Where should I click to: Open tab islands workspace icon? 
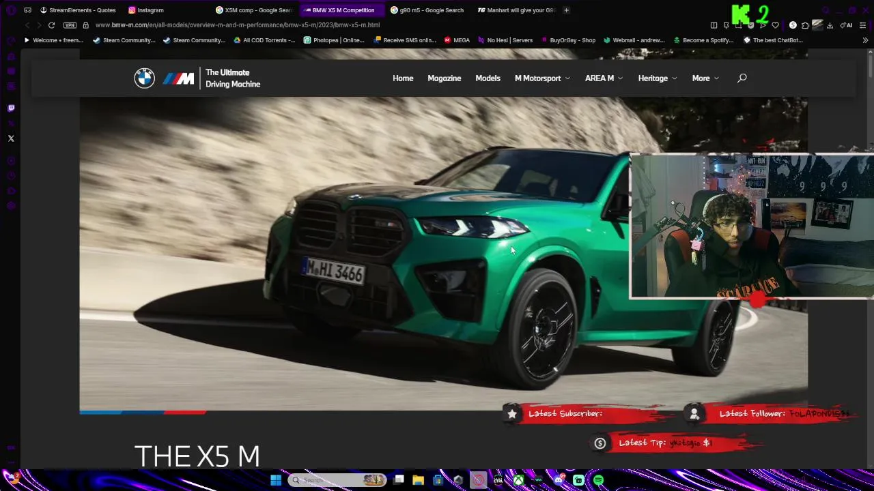pyautogui.click(x=27, y=10)
